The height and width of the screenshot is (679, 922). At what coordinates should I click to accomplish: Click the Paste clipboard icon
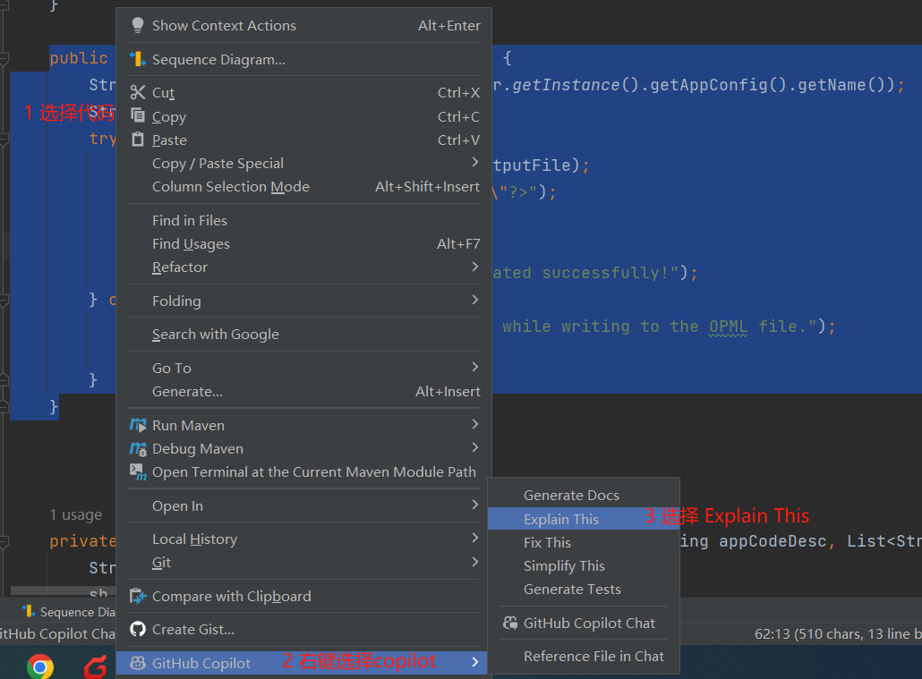coord(137,140)
